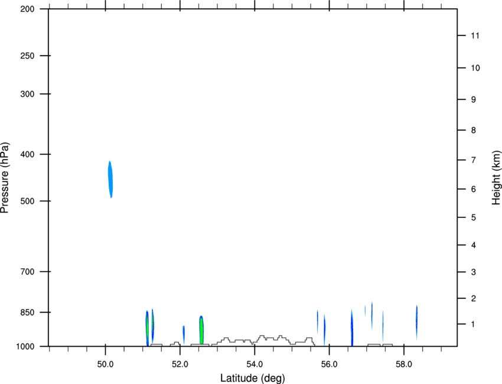Viewport: 502px width, 384px height.
Task: Click the 'Height (km)' axis title
Action: [x=496, y=177]
